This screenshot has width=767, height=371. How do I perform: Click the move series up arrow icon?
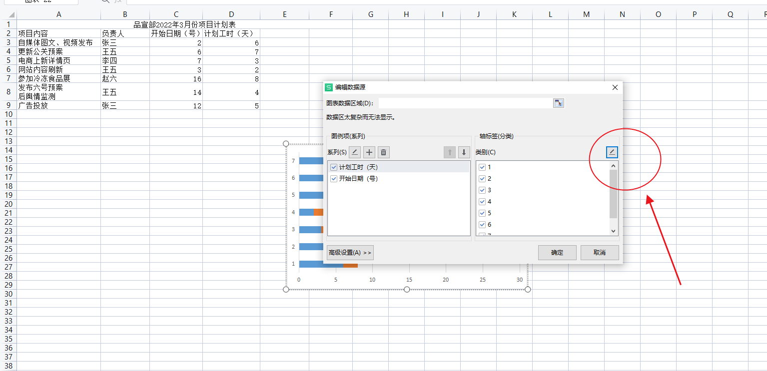(450, 152)
